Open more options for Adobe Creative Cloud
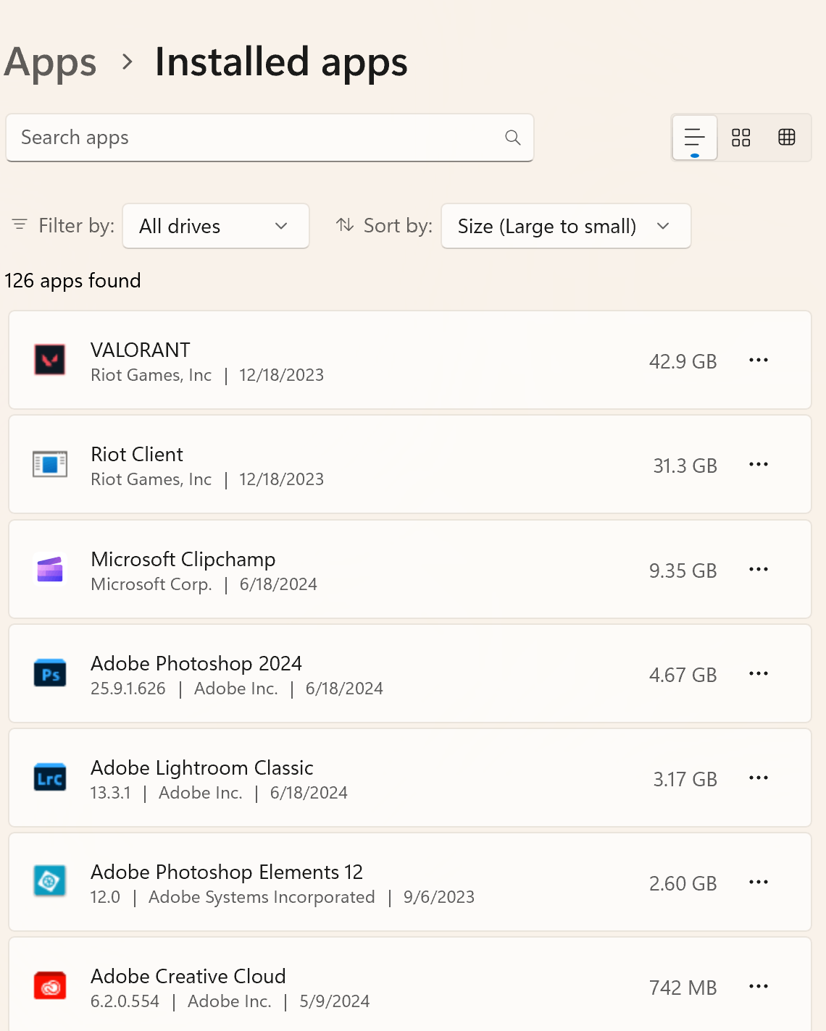This screenshot has width=826, height=1031. (759, 986)
